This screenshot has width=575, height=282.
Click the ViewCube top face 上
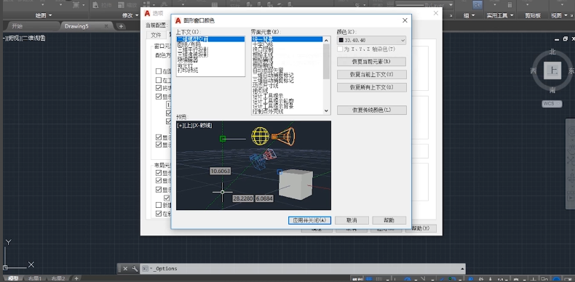tap(552, 71)
